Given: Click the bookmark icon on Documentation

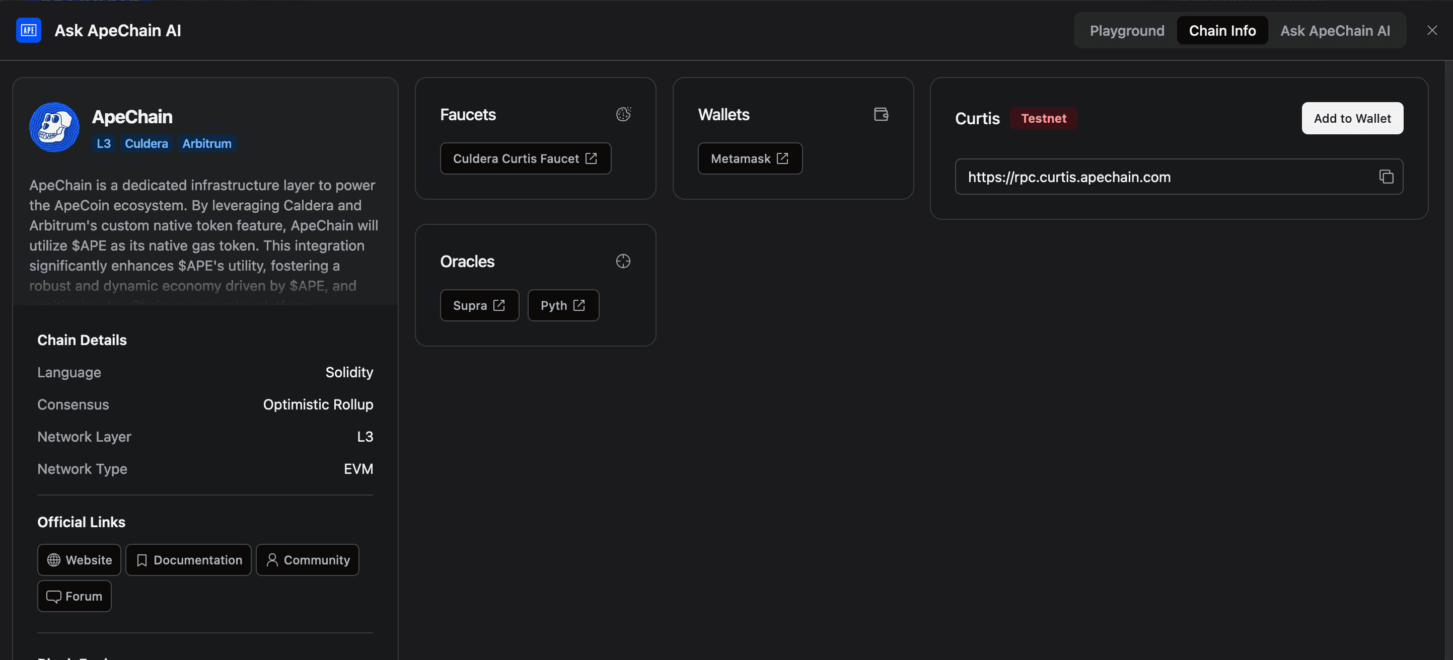Looking at the screenshot, I should 141,560.
